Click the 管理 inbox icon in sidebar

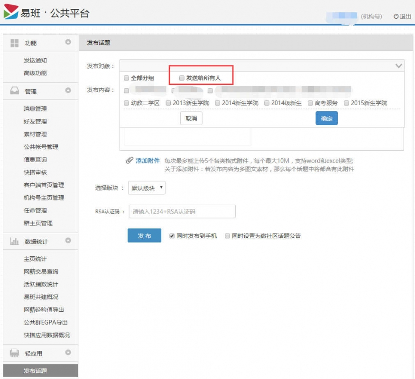tap(14, 91)
